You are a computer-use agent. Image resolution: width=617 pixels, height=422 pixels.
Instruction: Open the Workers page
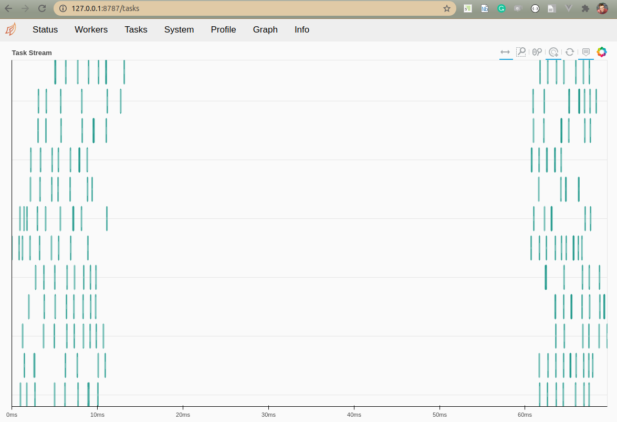click(x=91, y=29)
